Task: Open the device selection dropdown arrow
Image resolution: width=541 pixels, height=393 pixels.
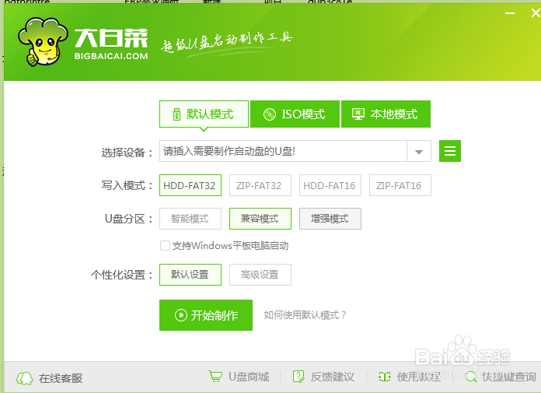Action: coord(419,151)
